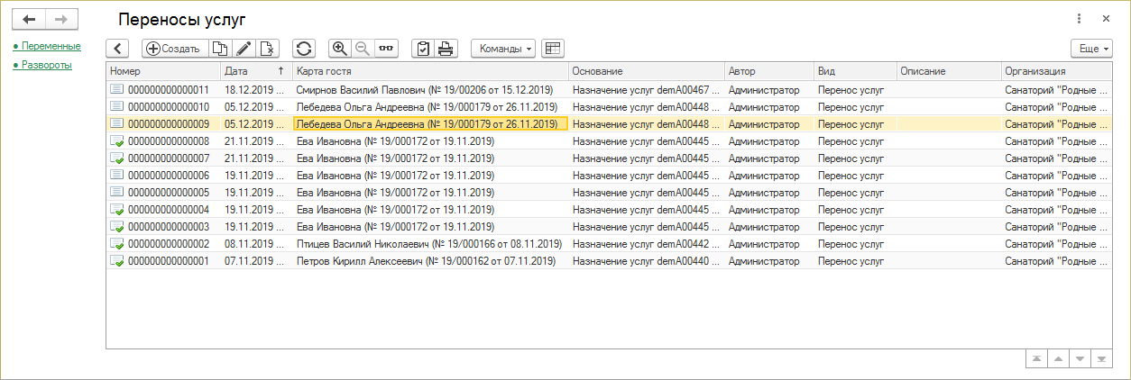The image size is (1131, 380).
Task: Print using the printer icon
Action: click(x=446, y=49)
